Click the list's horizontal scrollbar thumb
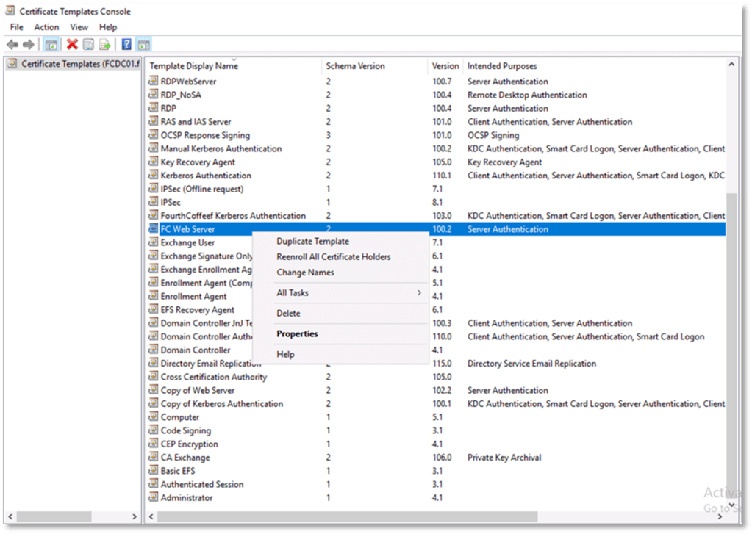 tap(347, 516)
